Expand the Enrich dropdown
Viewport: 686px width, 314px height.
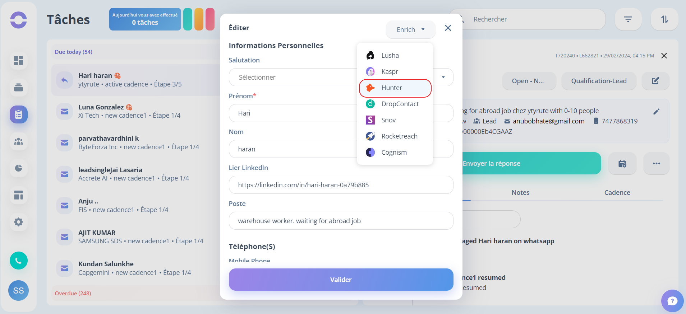410,29
